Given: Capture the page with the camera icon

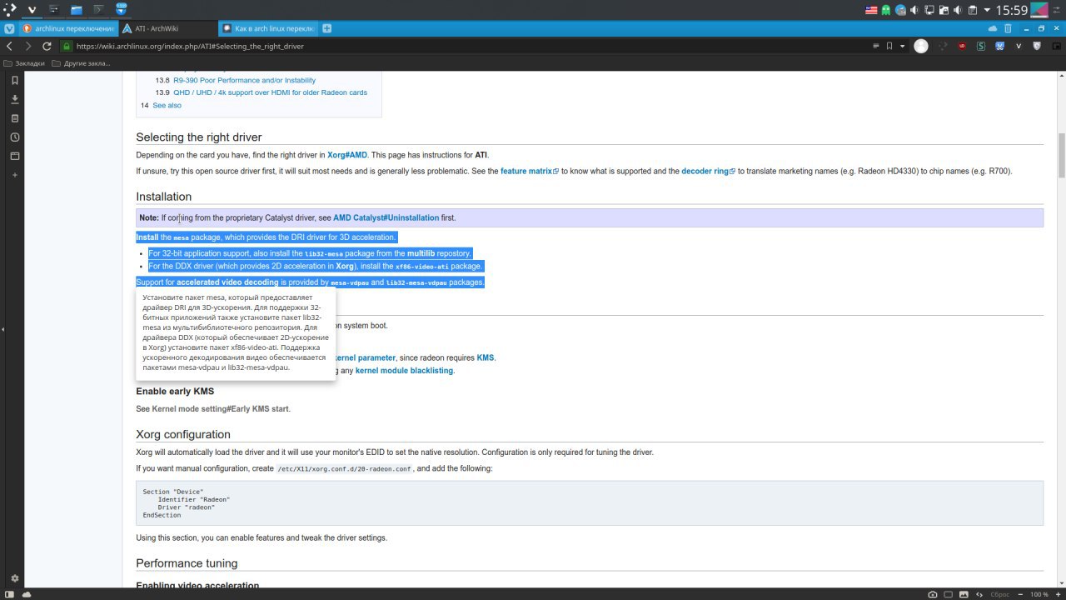Looking at the screenshot, I should [x=933, y=594].
